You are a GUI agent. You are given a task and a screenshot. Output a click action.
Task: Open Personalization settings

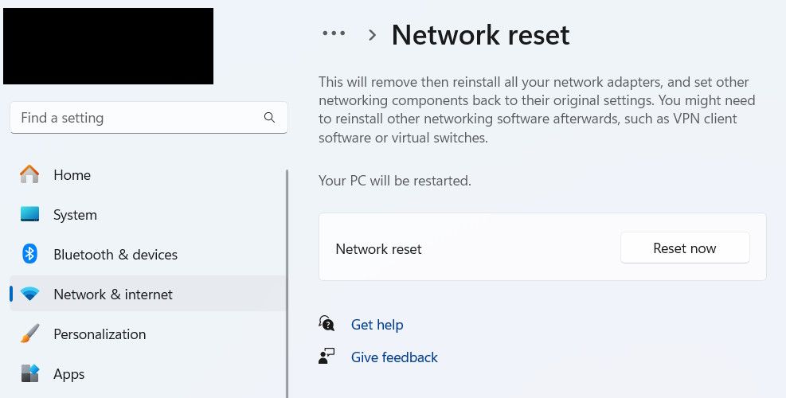(x=148, y=334)
